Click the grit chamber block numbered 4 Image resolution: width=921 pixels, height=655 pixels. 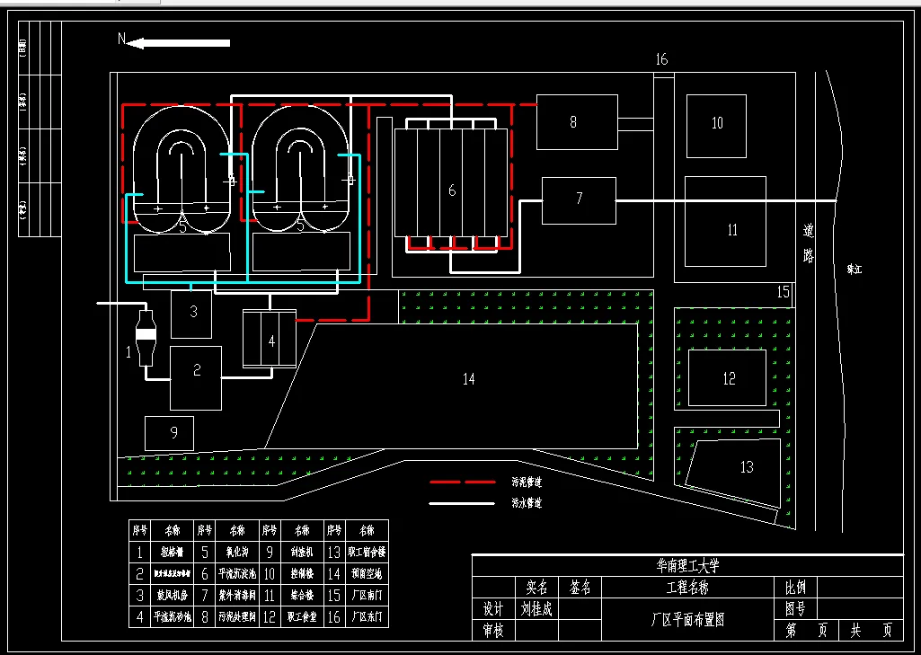click(x=270, y=339)
